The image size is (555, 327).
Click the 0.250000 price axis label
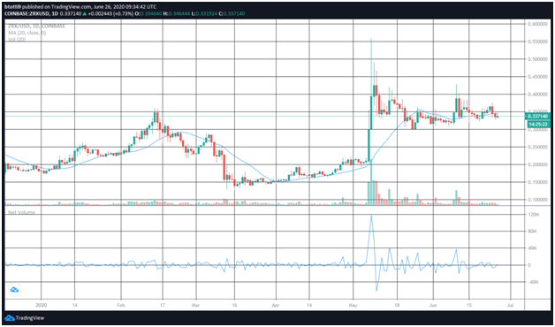tap(536, 147)
